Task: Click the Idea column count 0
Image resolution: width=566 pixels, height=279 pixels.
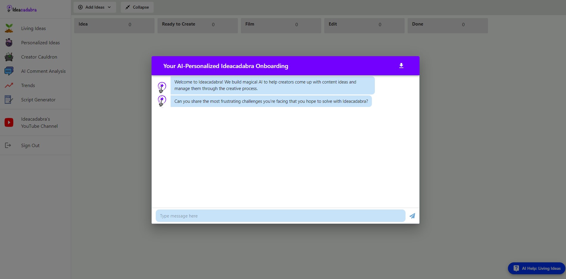Action: 130,25
